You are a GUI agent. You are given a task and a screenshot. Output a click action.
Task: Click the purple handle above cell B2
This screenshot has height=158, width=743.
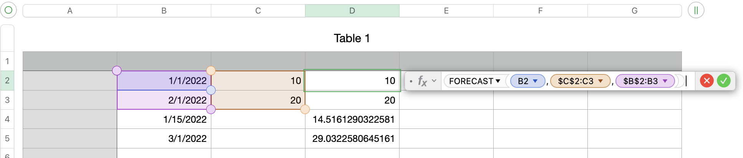pyautogui.click(x=117, y=71)
